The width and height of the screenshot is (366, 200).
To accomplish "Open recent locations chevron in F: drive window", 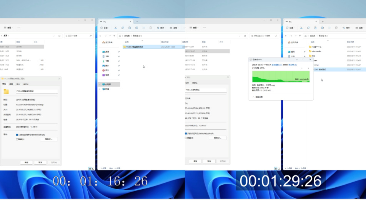I will coord(110,36).
